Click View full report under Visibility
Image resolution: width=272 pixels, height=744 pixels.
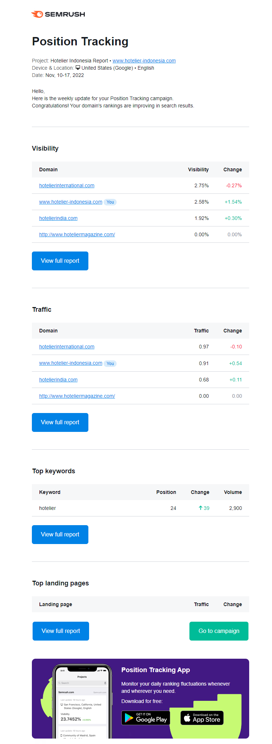pyautogui.click(x=60, y=261)
